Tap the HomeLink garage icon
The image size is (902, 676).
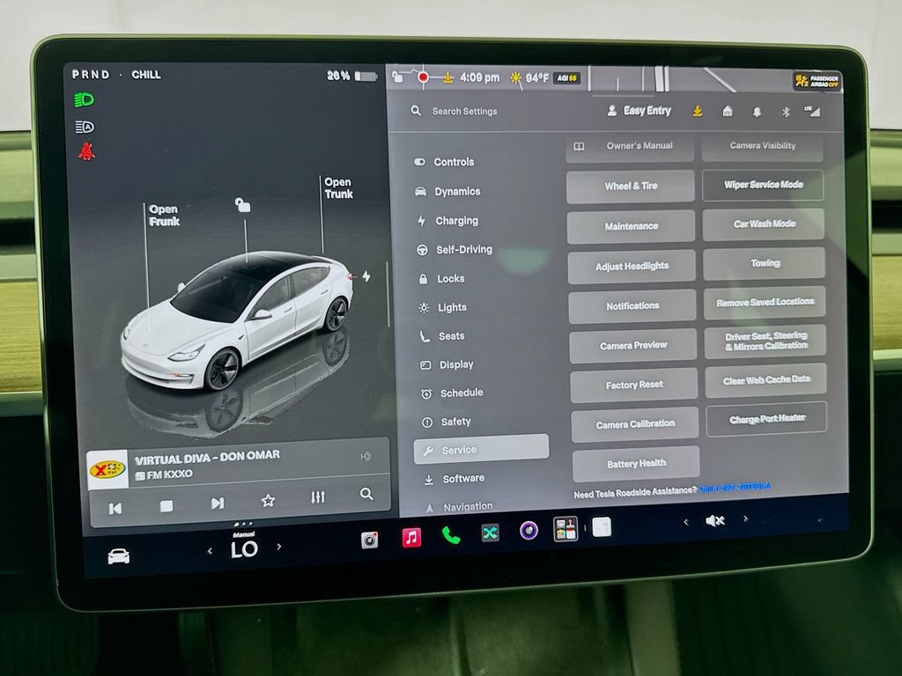pyautogui.click(x=727, y=112)
